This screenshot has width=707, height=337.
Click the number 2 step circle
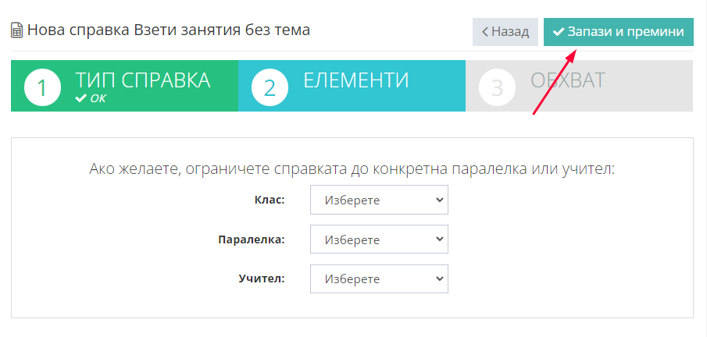click(270, 87)
